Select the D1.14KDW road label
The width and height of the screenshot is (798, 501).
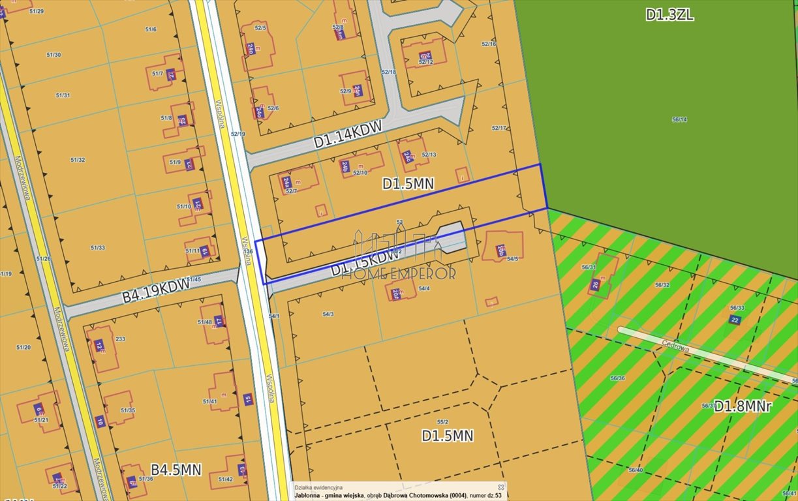(x=348, y=133)
